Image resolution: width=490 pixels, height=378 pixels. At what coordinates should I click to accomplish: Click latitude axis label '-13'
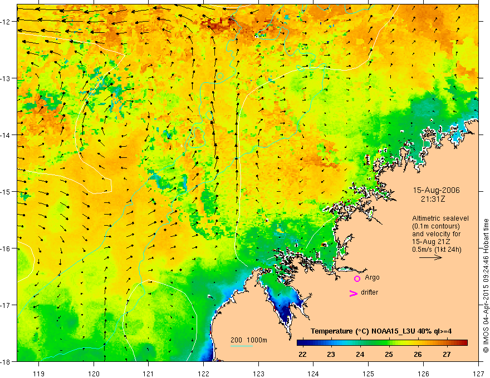6,78
